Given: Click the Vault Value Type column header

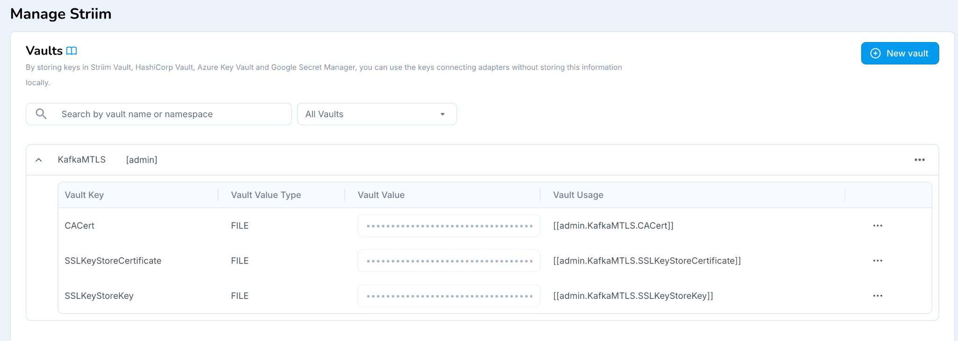Looking at the screenshot, I should (x=266, y=195).
